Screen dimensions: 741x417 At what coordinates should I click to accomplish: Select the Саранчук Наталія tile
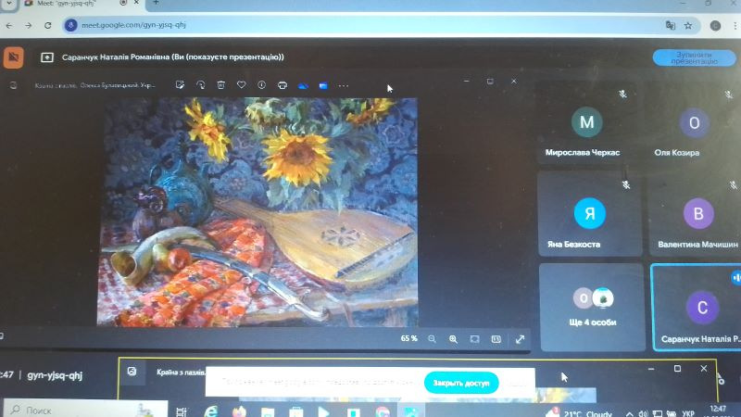point(697,308)
